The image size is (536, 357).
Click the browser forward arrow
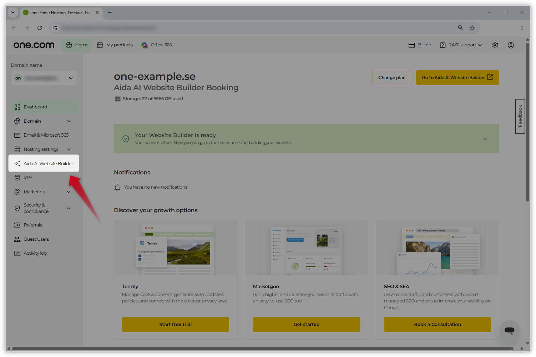click(27, 28)
